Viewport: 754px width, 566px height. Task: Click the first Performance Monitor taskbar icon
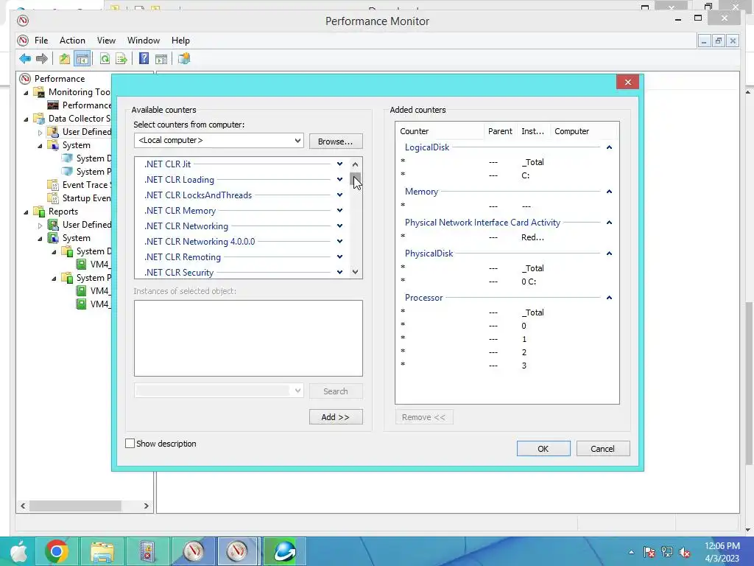[x=194, y=551]
